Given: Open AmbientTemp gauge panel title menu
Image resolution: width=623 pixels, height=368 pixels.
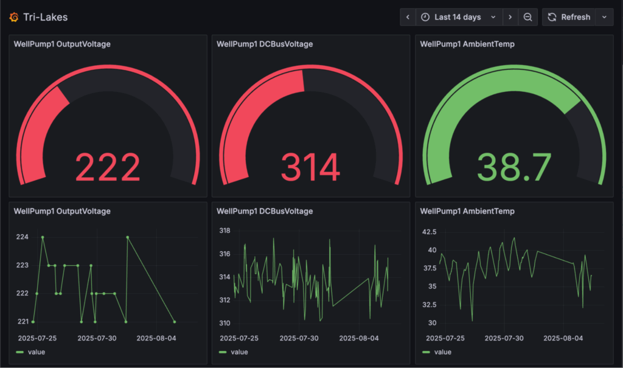Looking at the screenshot, I should pos(467,44).
